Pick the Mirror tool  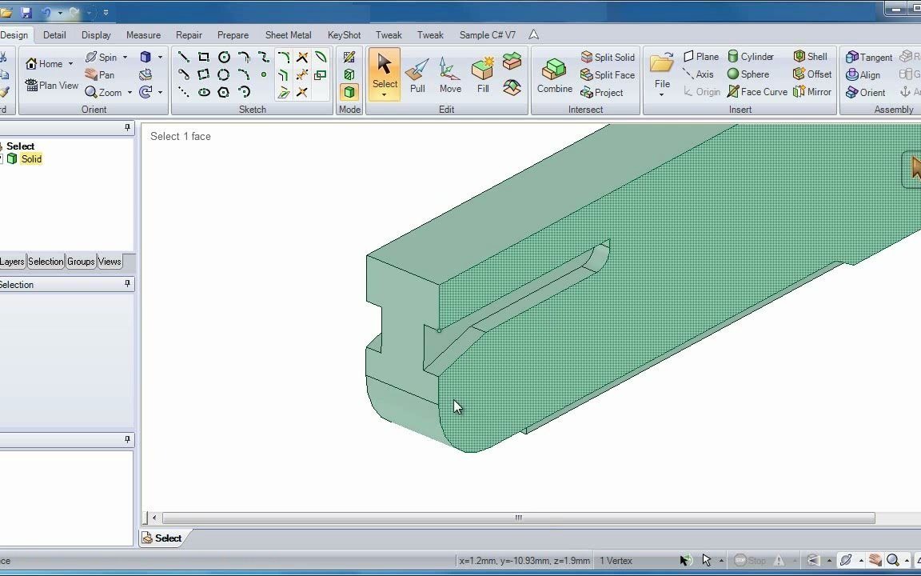point(811,92)
